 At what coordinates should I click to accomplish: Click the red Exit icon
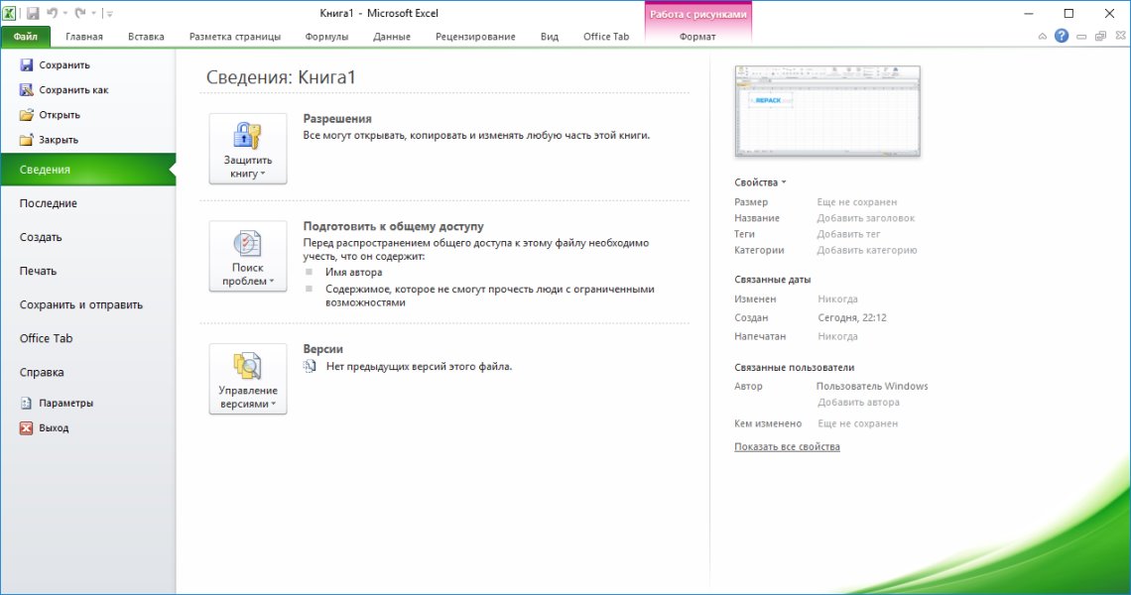tap(27, 428)
